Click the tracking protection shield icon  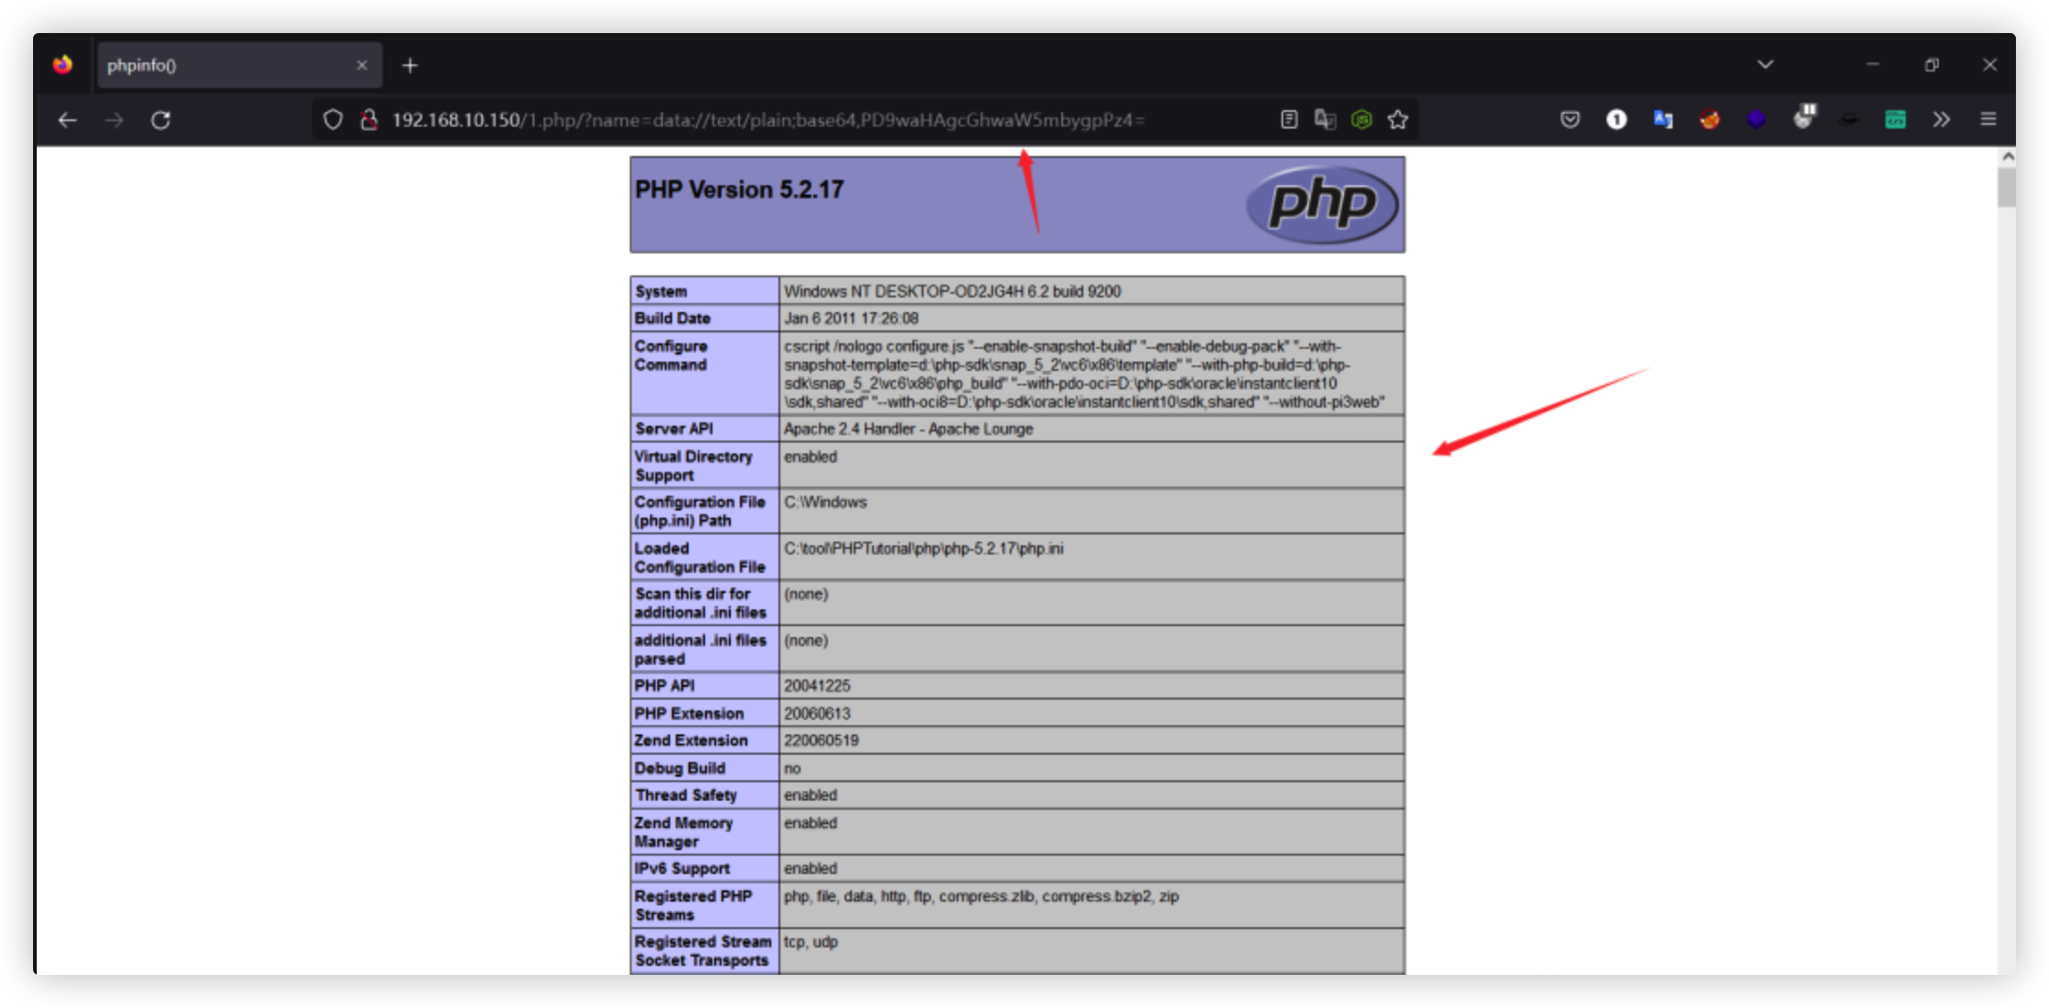coord(332,120)
